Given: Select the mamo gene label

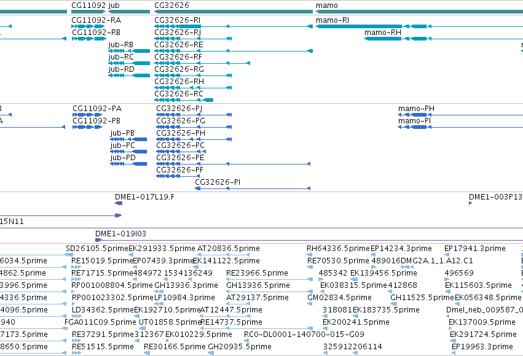Looking at the screenshot, I should pyautogui.click(x=327, y=6).
